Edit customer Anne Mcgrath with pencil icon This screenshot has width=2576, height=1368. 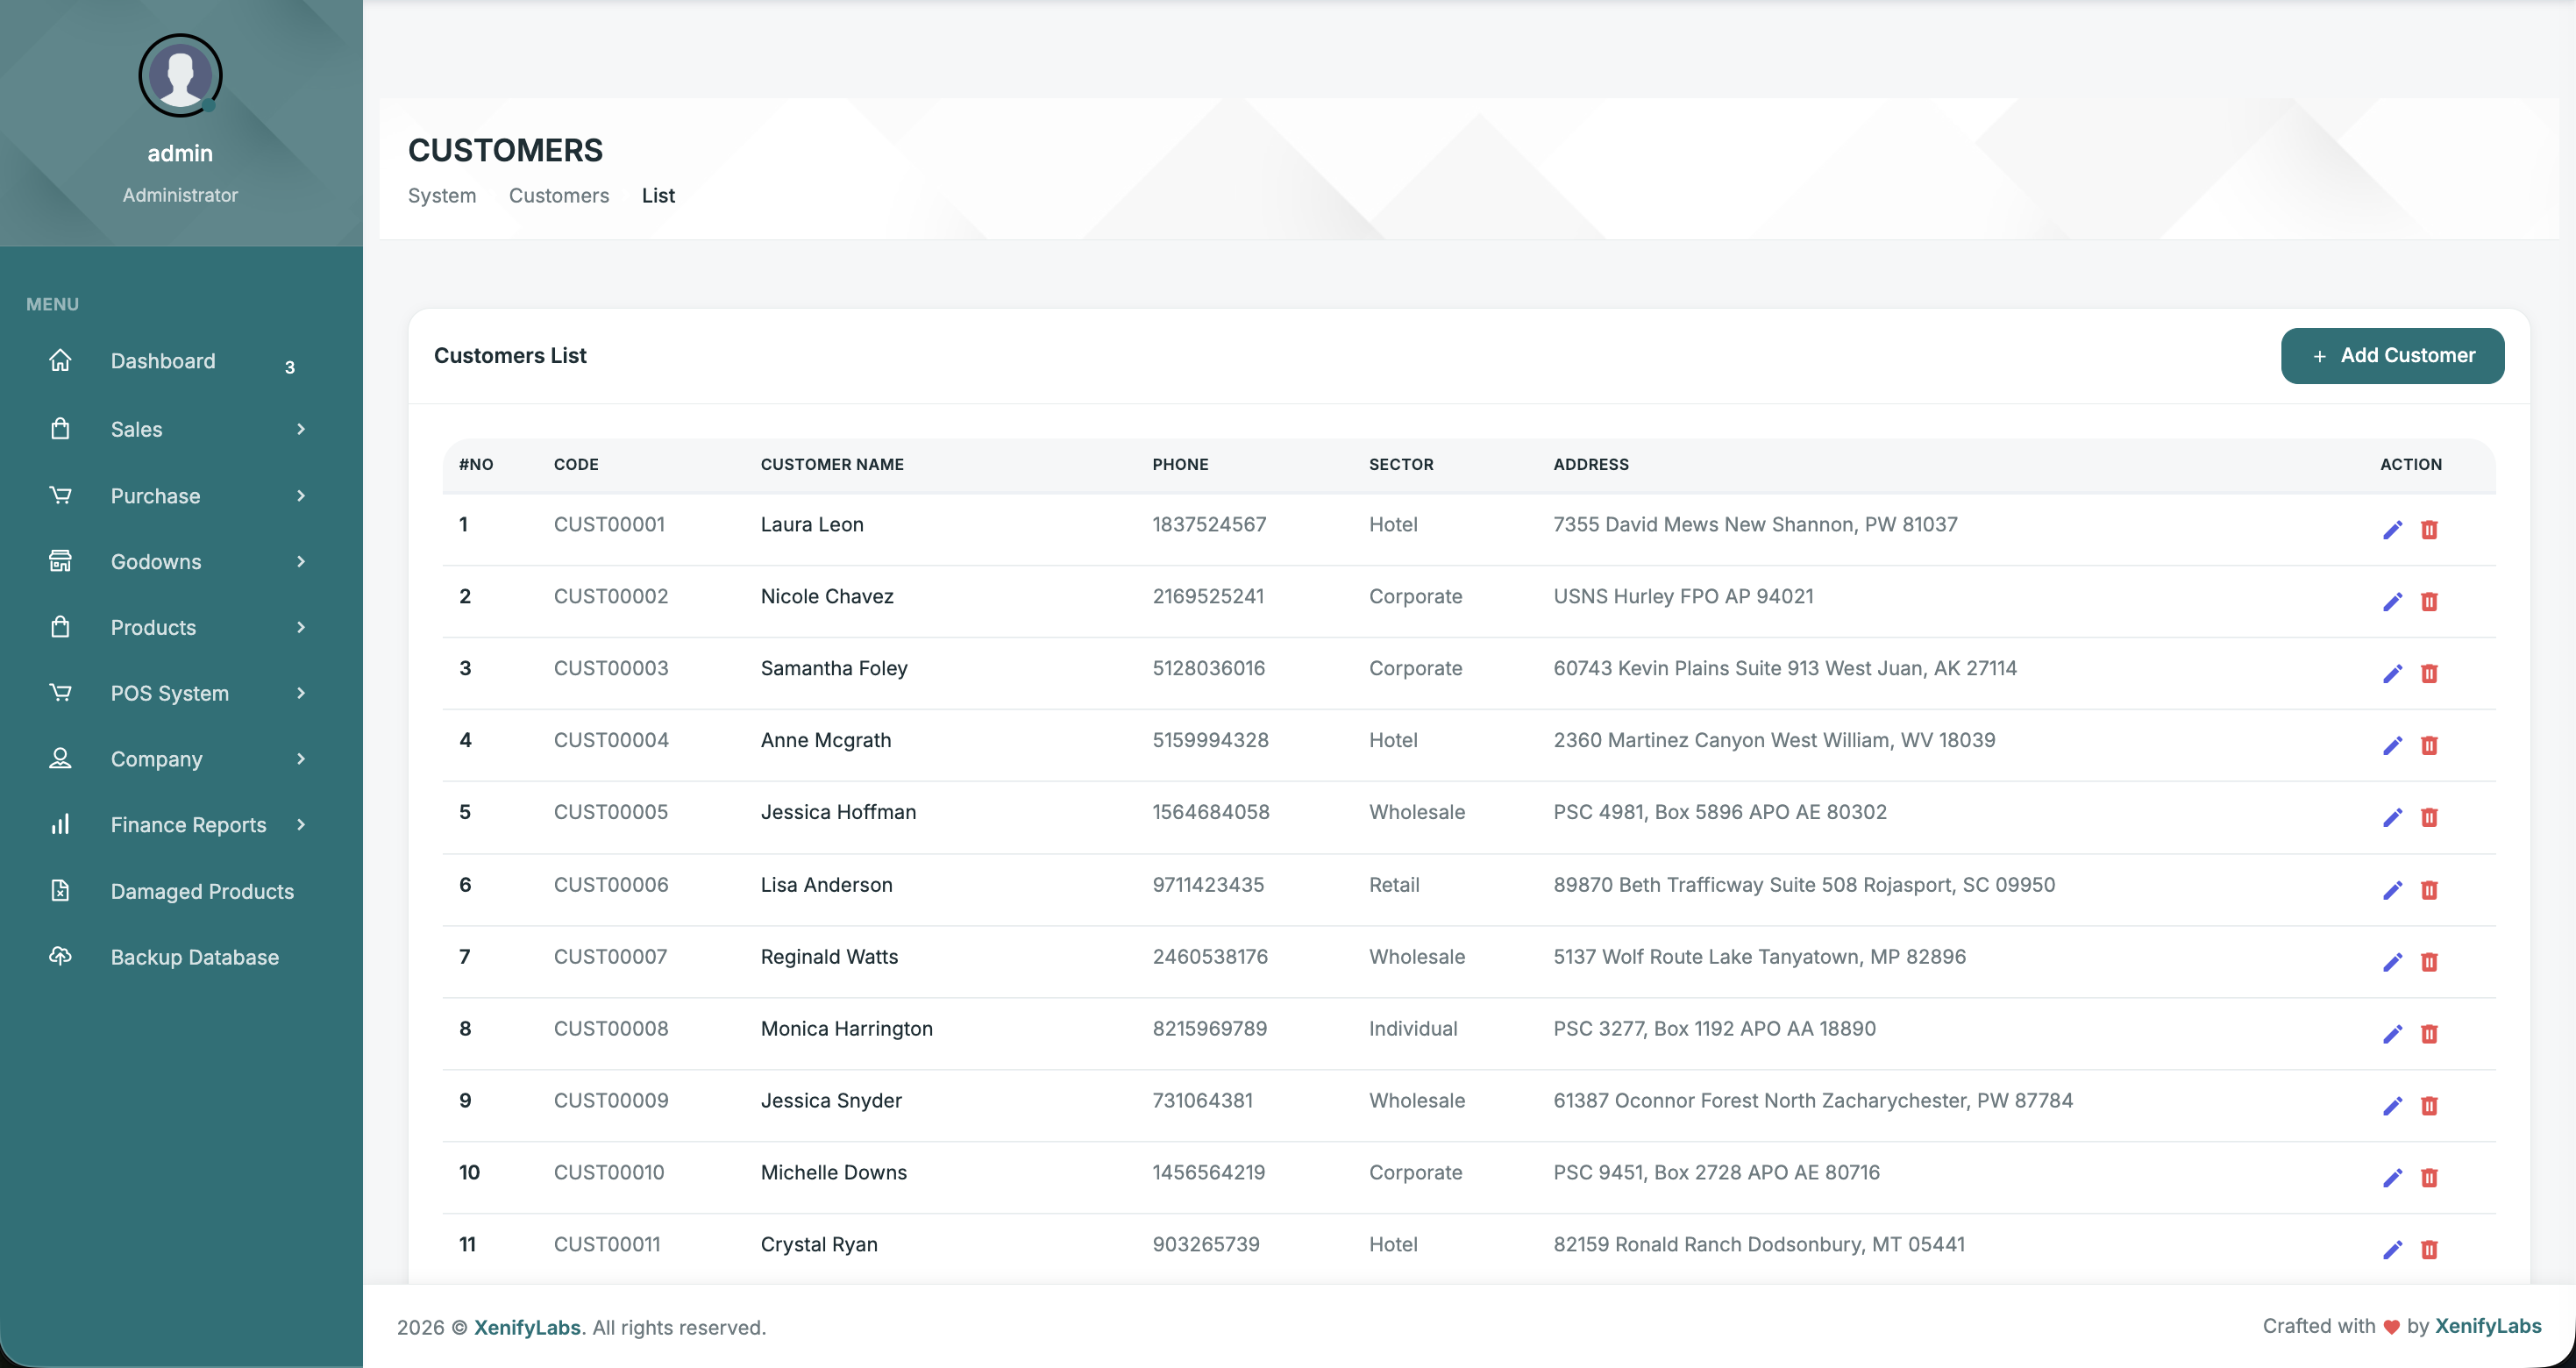tap(2392, 746)
